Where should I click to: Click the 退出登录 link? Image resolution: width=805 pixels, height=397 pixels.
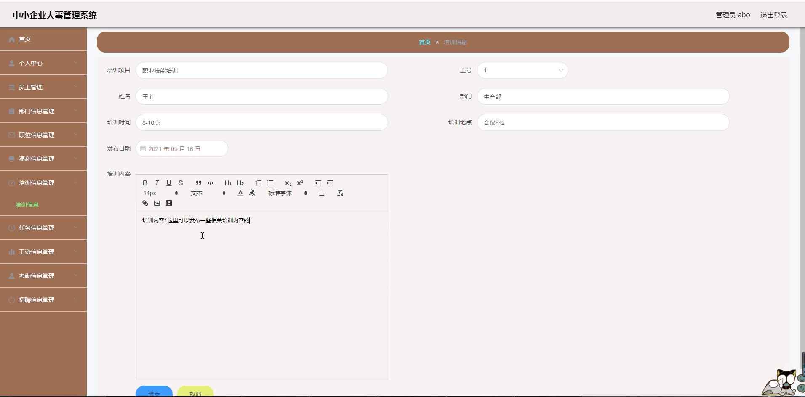pos(773,15)
